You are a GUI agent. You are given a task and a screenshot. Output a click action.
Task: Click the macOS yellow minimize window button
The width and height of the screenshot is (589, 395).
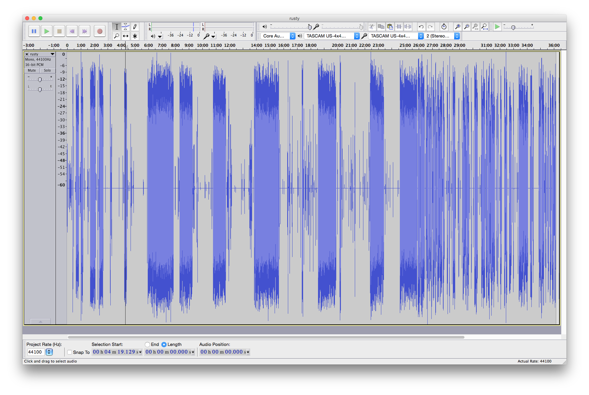pos(34,18)
